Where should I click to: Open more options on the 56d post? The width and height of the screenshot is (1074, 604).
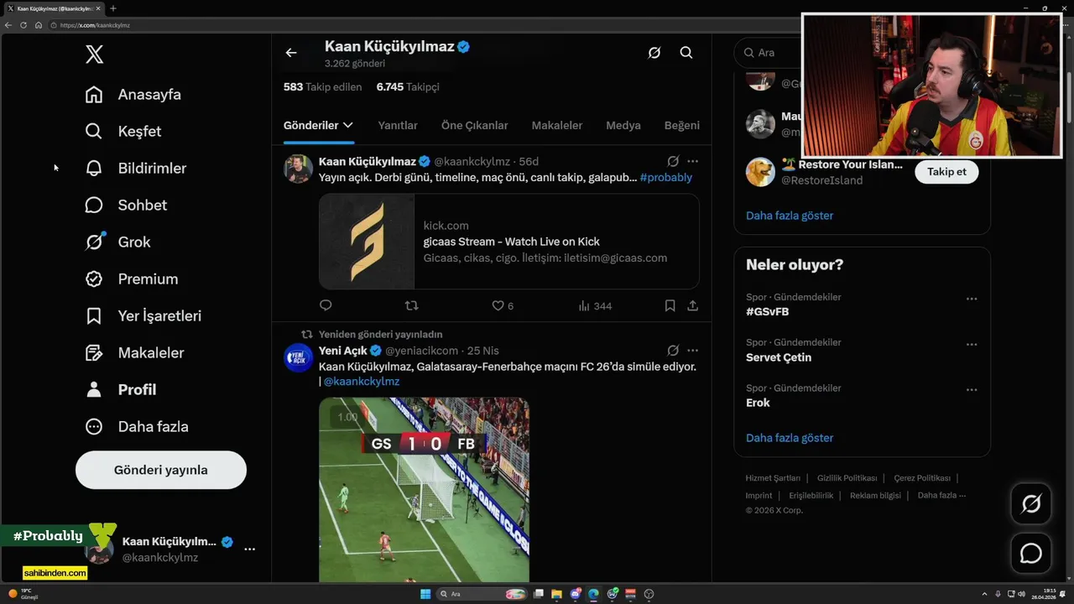(x=692, y=161)
